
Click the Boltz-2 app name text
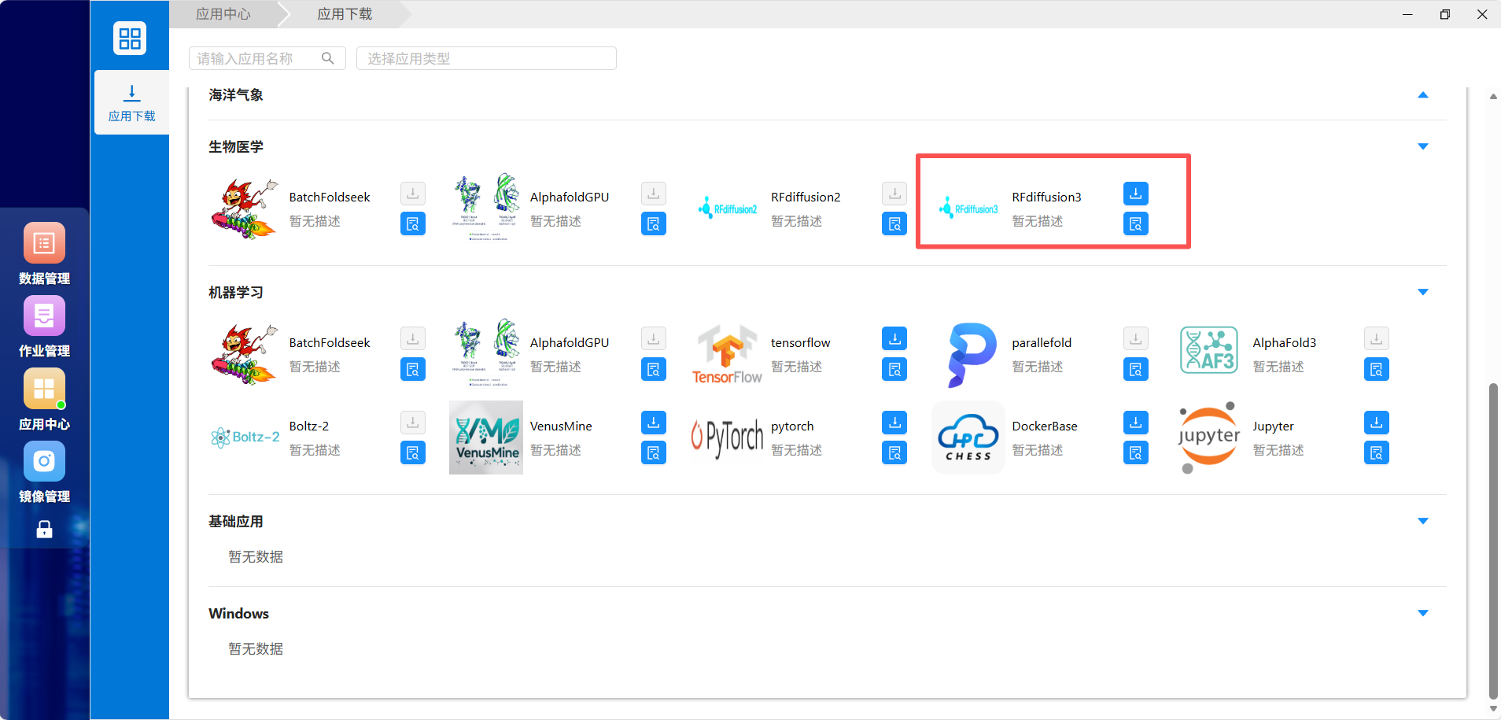point(309,426)
